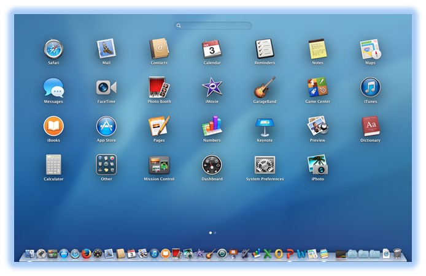Open the Trash in the Dock
The height and width of the screenshot is (276, 426).
(x=397, y=254)
